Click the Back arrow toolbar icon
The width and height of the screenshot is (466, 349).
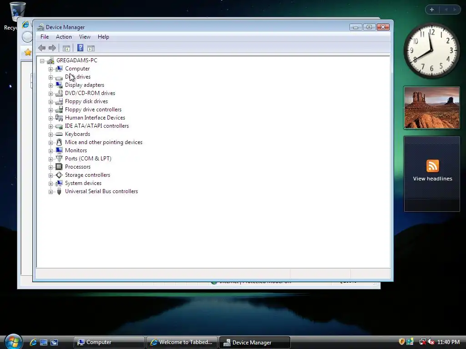point(42,48)
